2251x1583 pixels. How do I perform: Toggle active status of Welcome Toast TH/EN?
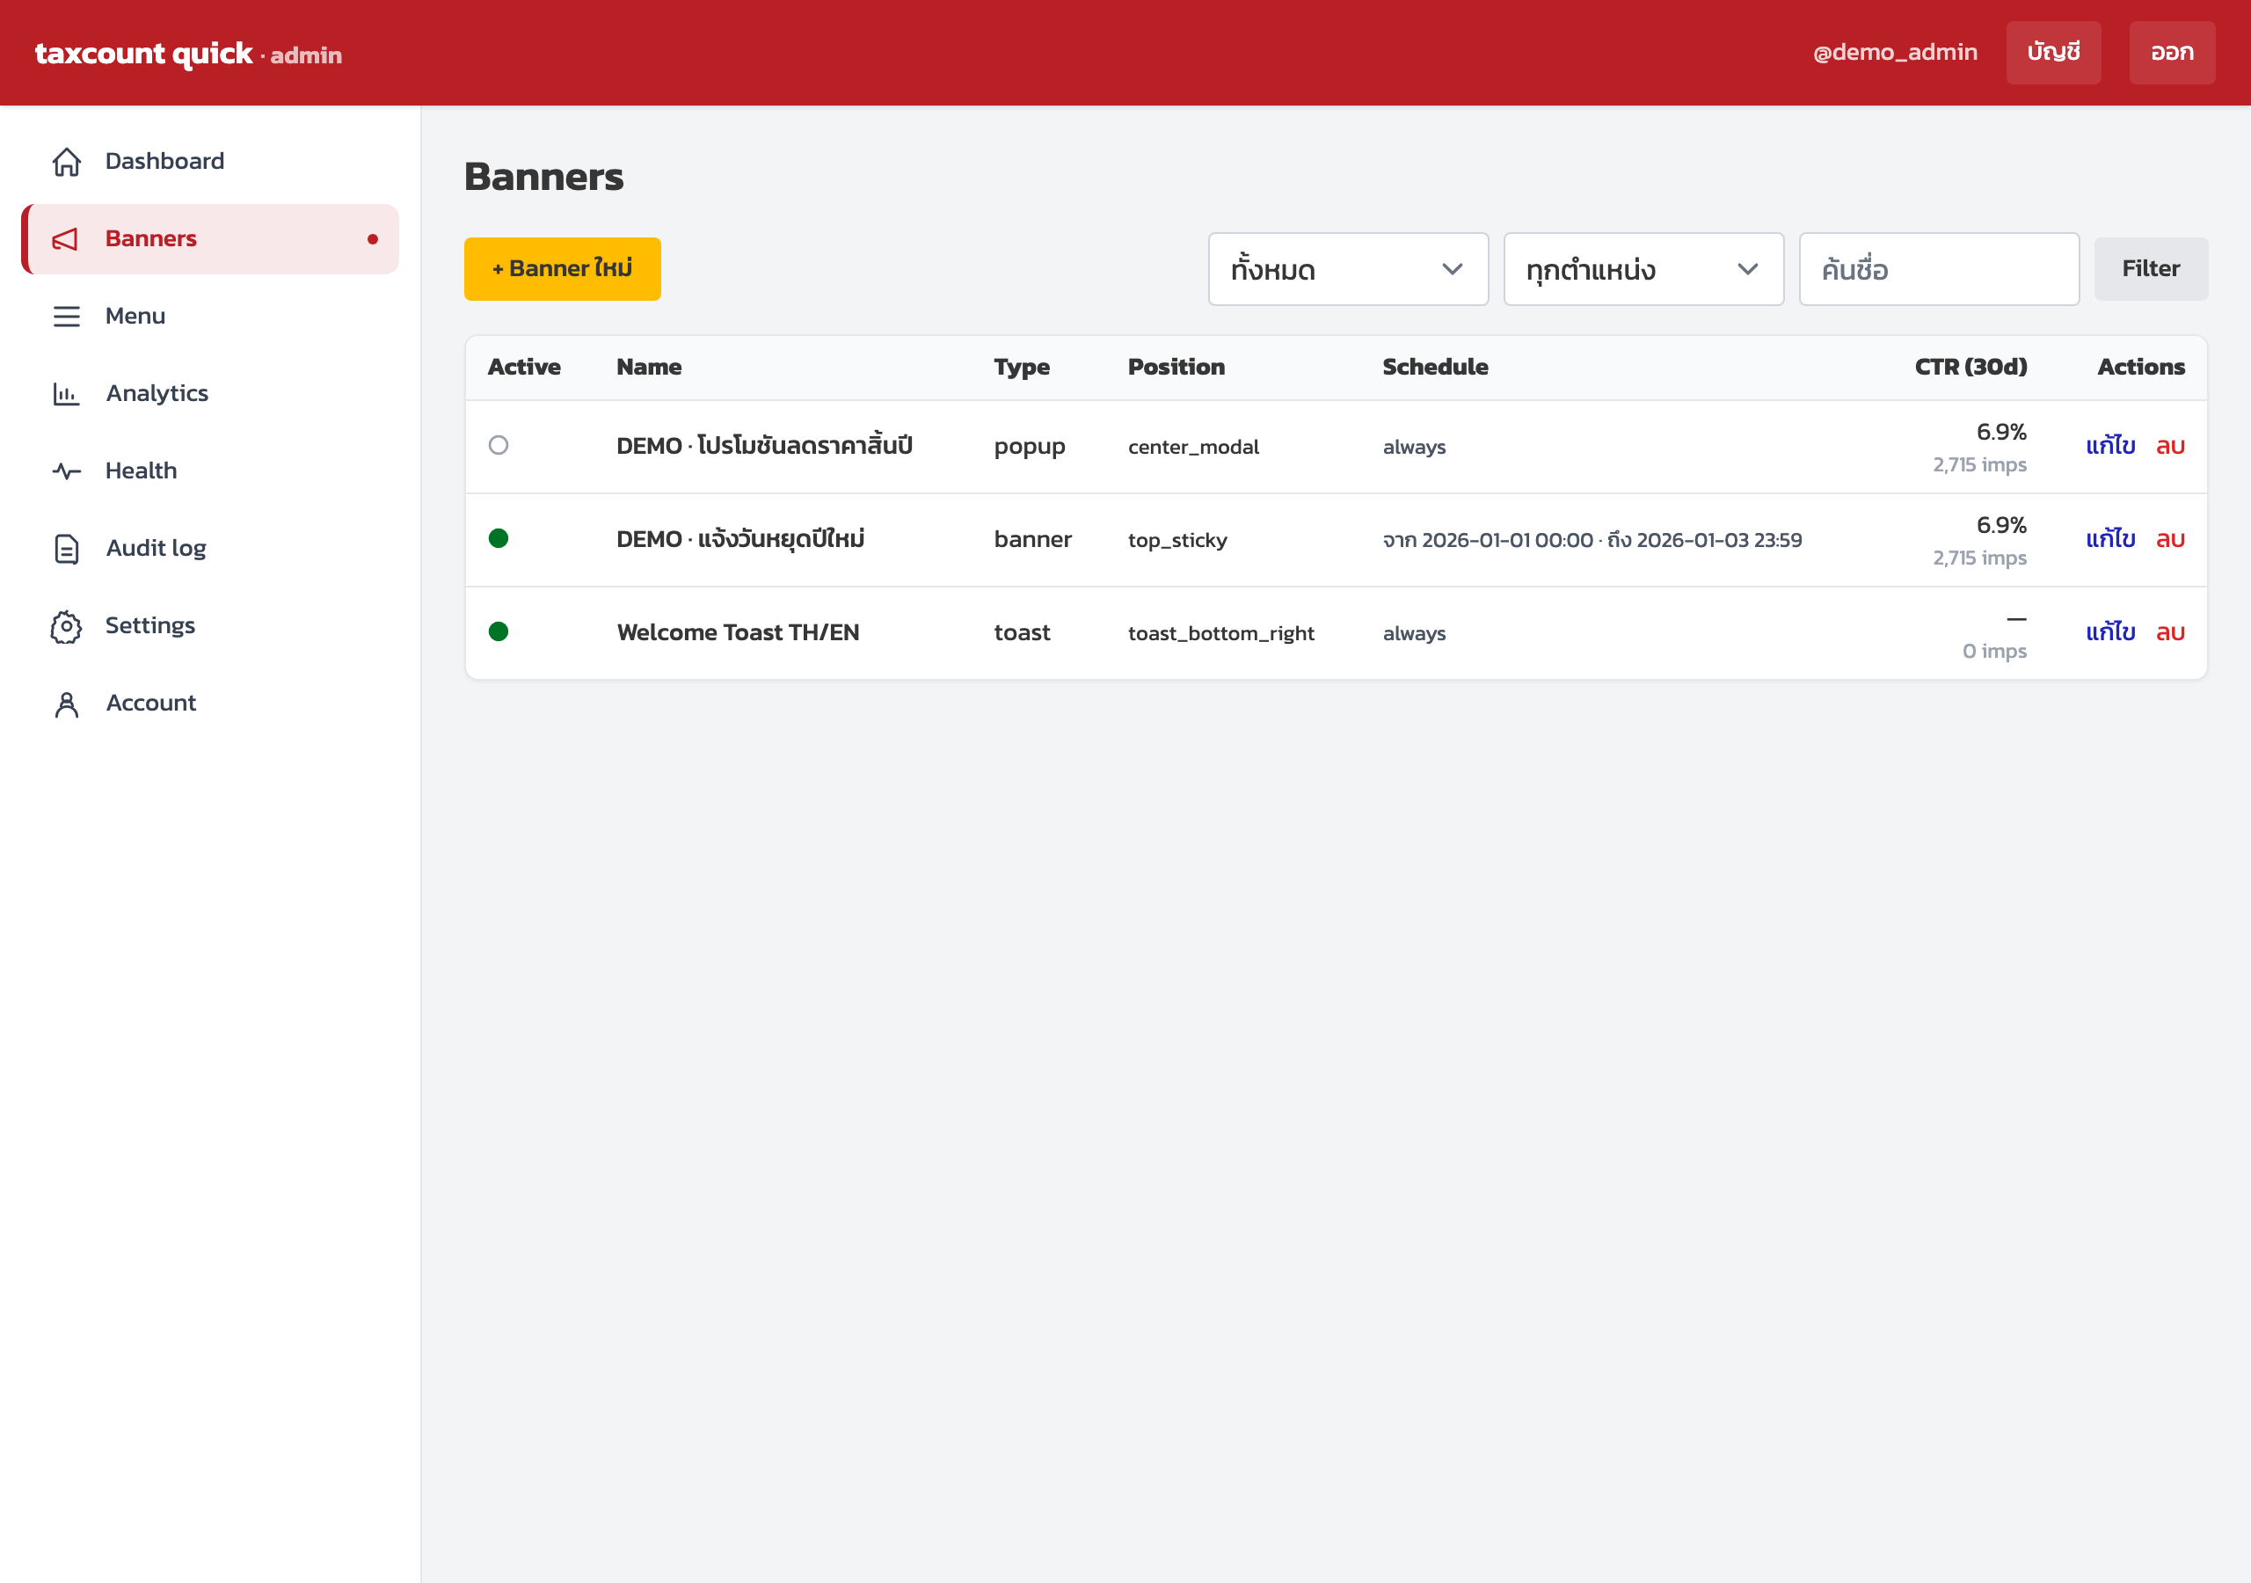tap(498, 631)
